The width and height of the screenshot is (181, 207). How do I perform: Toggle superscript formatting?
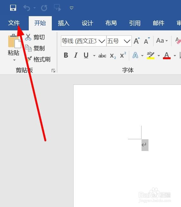pyautogui.click(x=123, y=55)
